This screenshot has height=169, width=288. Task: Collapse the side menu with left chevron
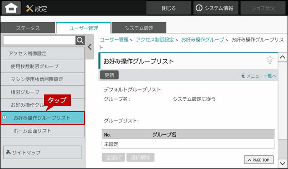click(90, 47)
